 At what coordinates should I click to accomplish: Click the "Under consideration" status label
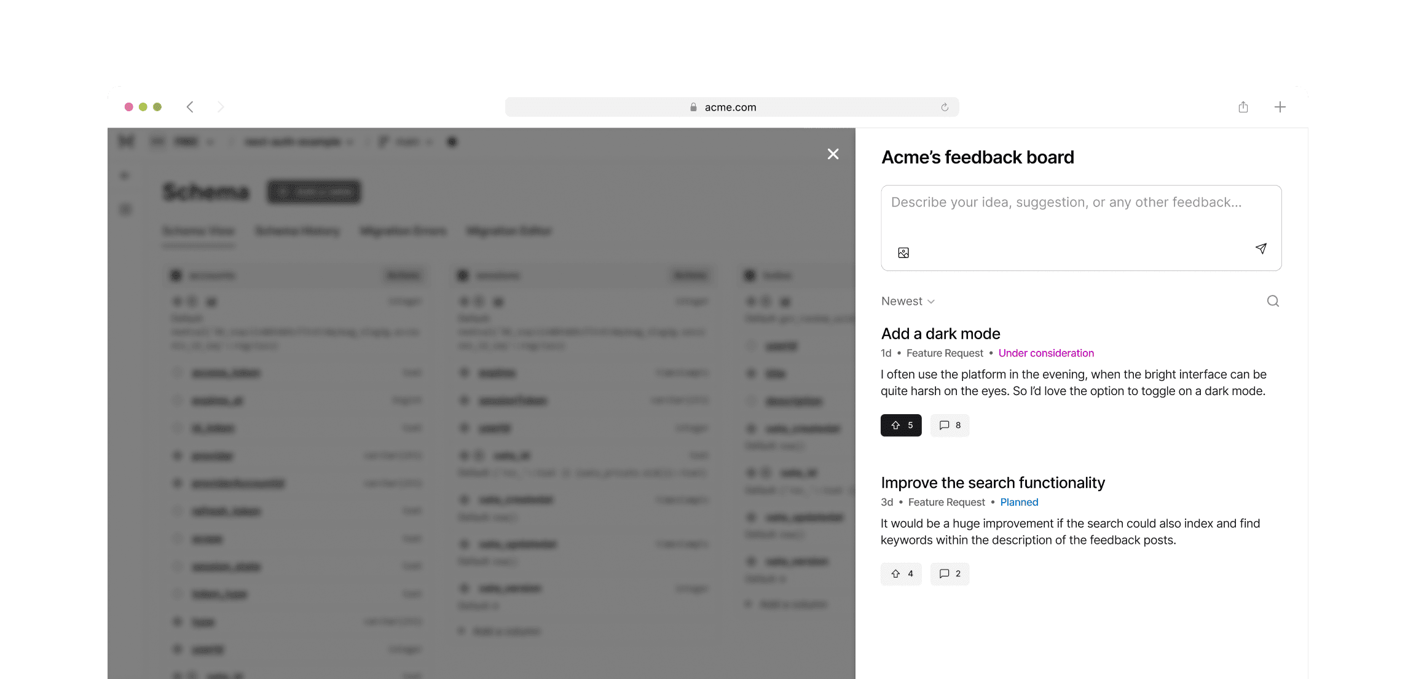coord(1046,353)
